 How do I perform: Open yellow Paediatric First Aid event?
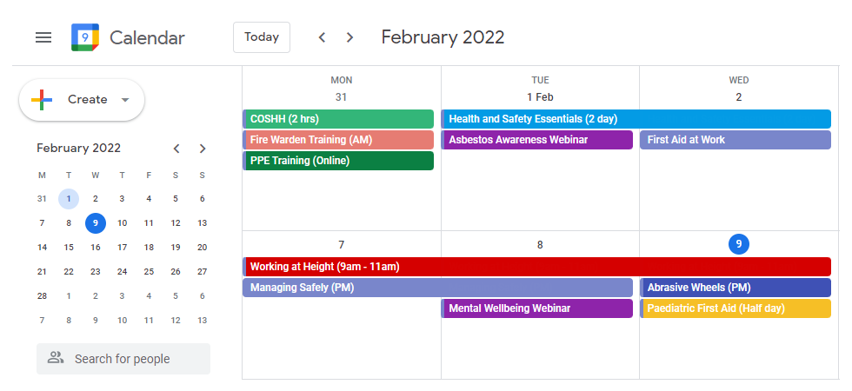pyautogui.click(x=736, y=308)
